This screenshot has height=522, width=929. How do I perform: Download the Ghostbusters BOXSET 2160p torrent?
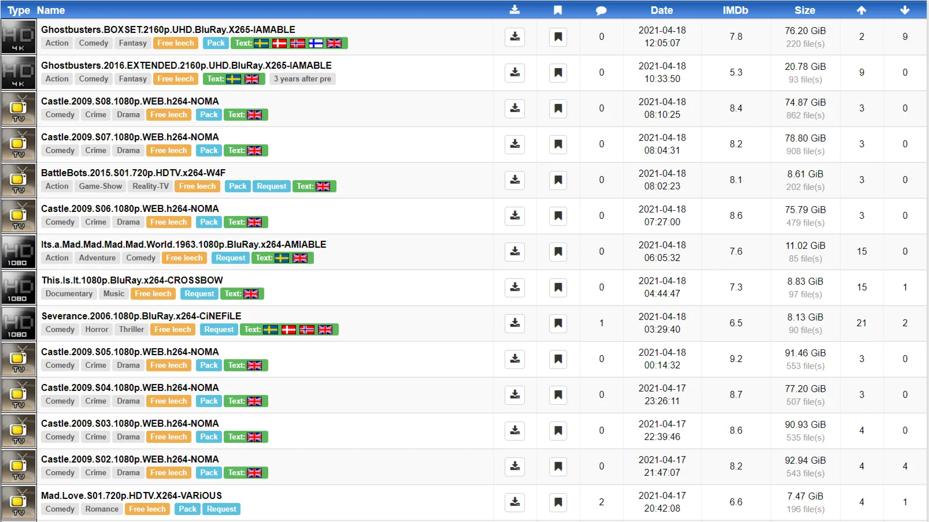pyautogui.click(x=515, y=37)
